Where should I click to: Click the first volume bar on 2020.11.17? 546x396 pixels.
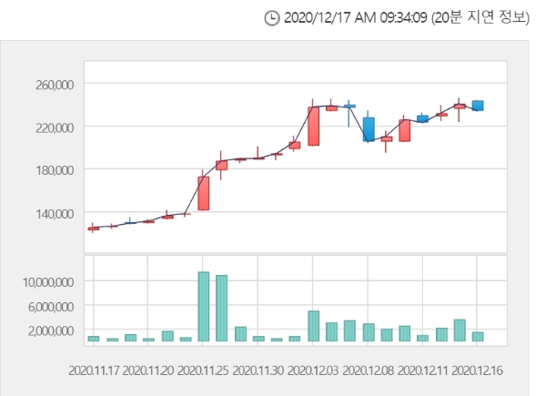pyautogui.click(x=94, y=339)
